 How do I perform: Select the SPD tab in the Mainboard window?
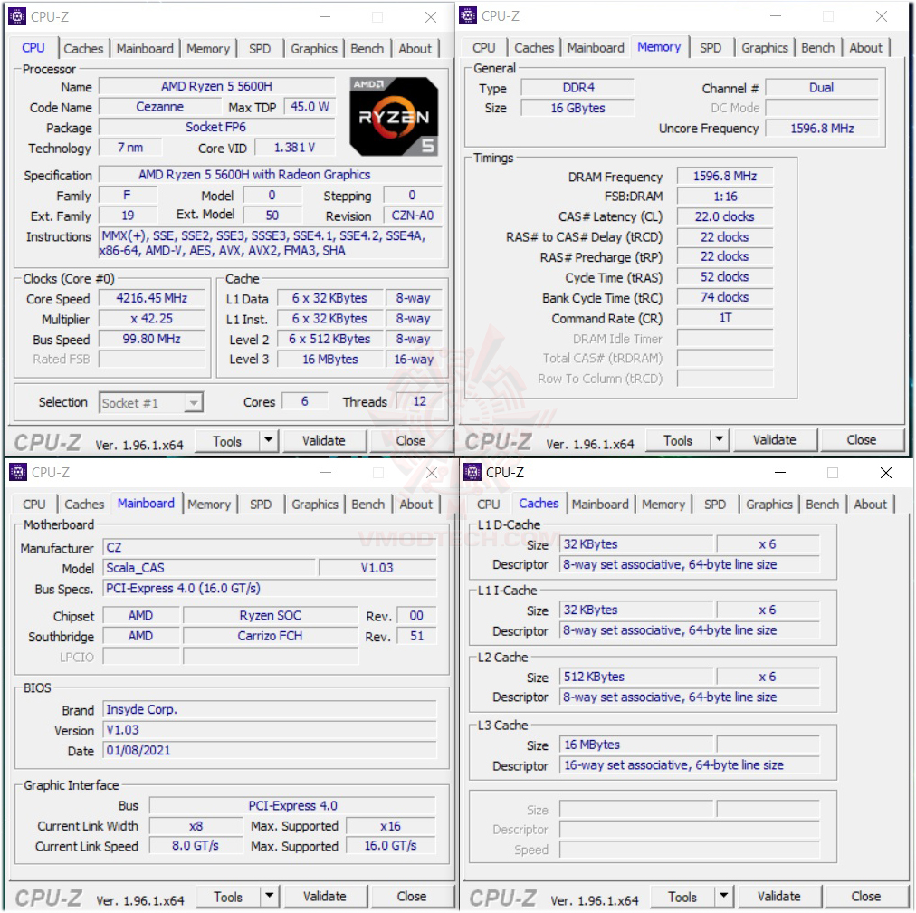click(261, 504)
